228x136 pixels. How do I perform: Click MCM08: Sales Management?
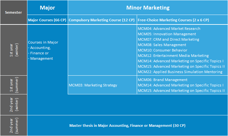click(x=162, y=45)
